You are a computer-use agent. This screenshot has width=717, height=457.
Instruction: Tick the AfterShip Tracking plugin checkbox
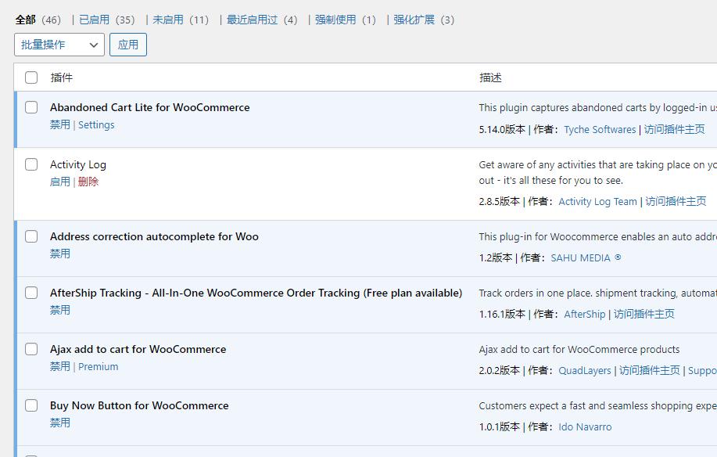point(31,293)
